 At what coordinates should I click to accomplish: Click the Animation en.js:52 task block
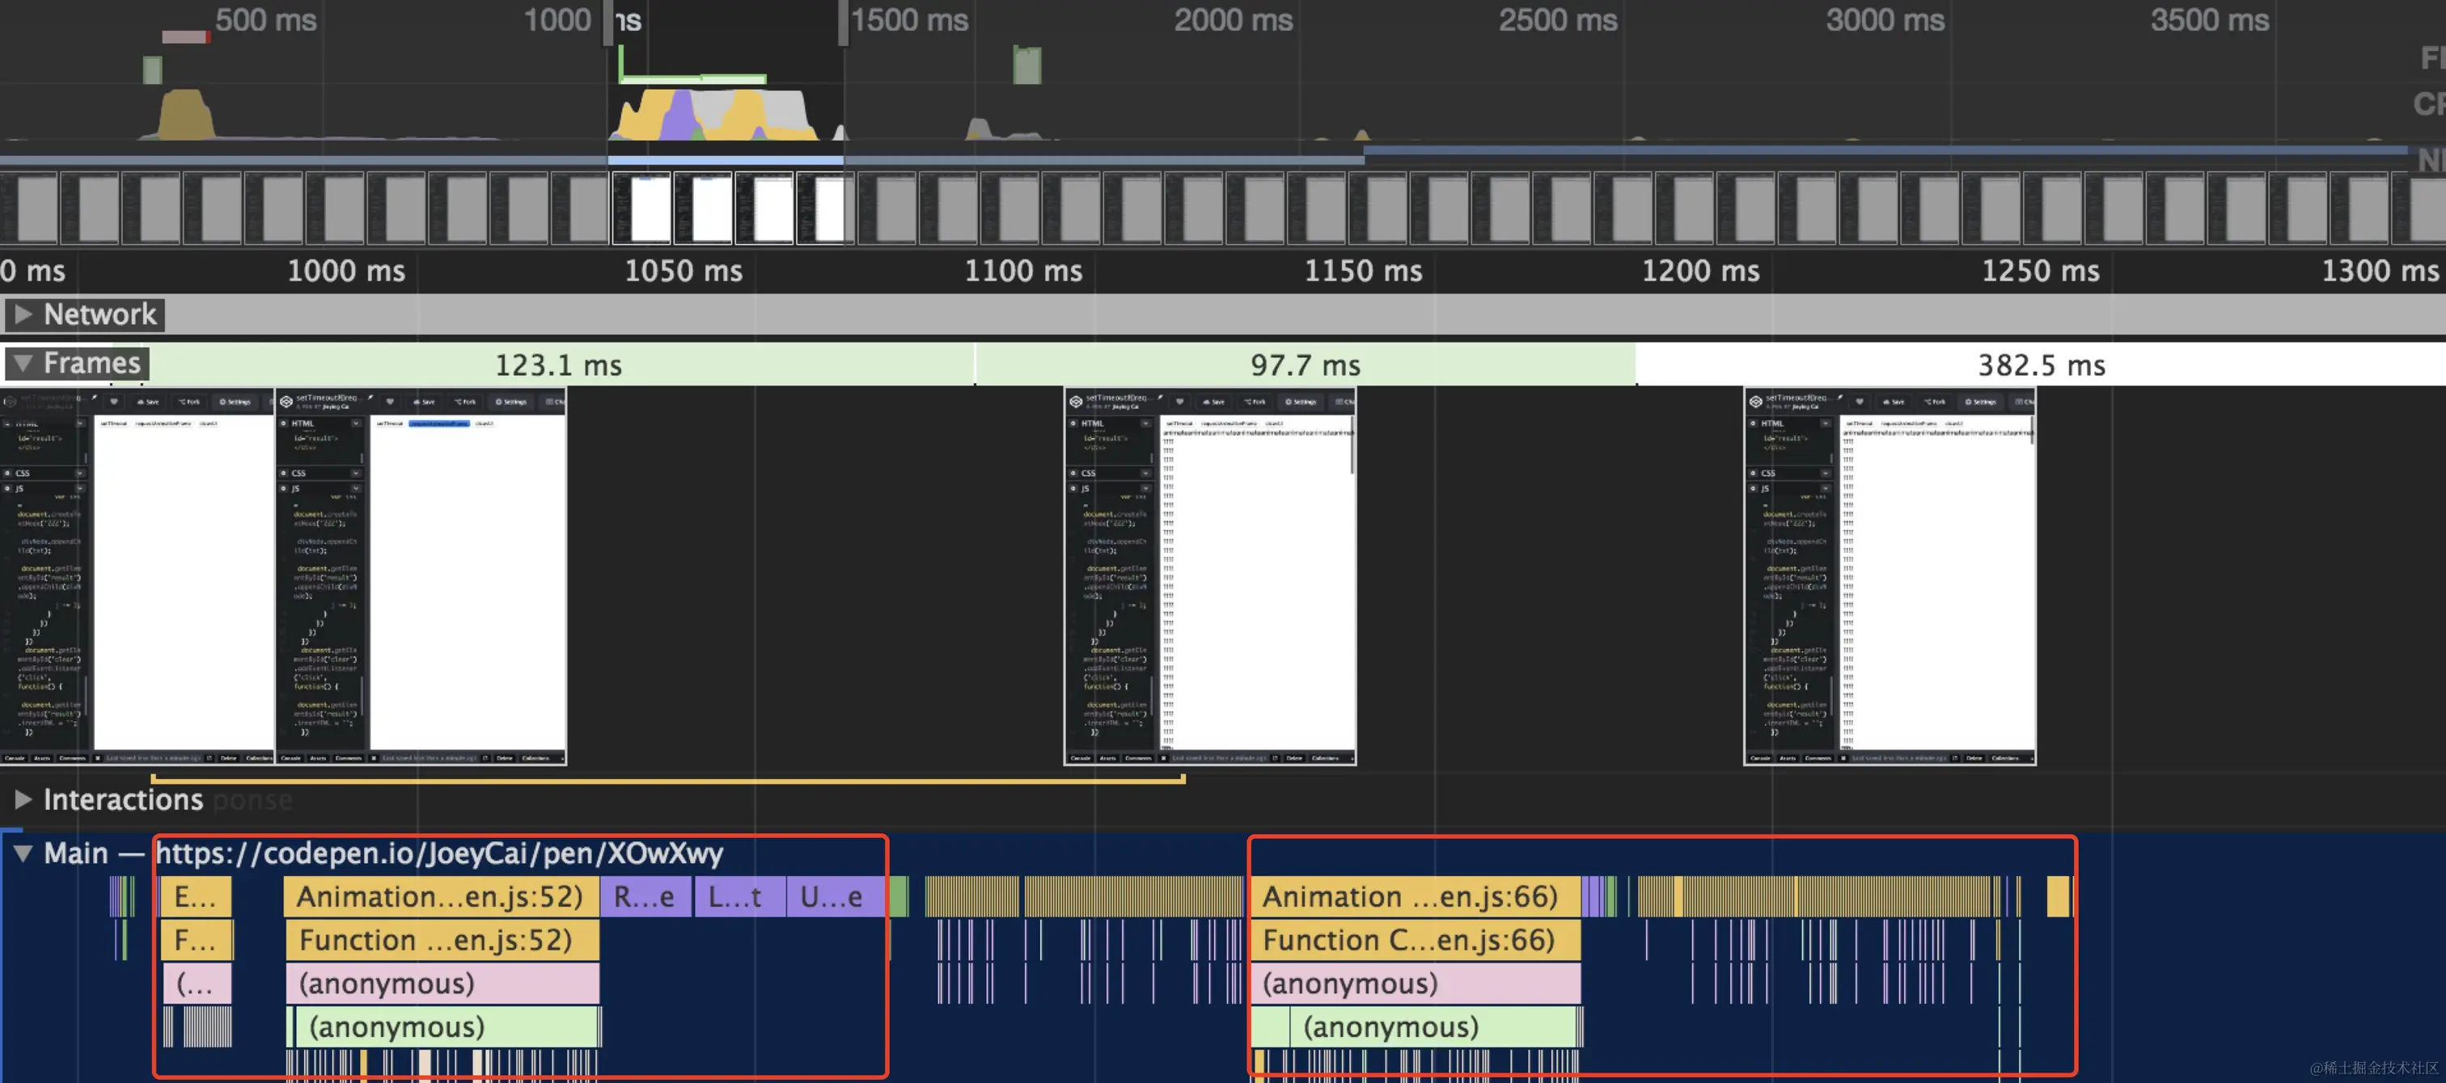tap(441, 897)
